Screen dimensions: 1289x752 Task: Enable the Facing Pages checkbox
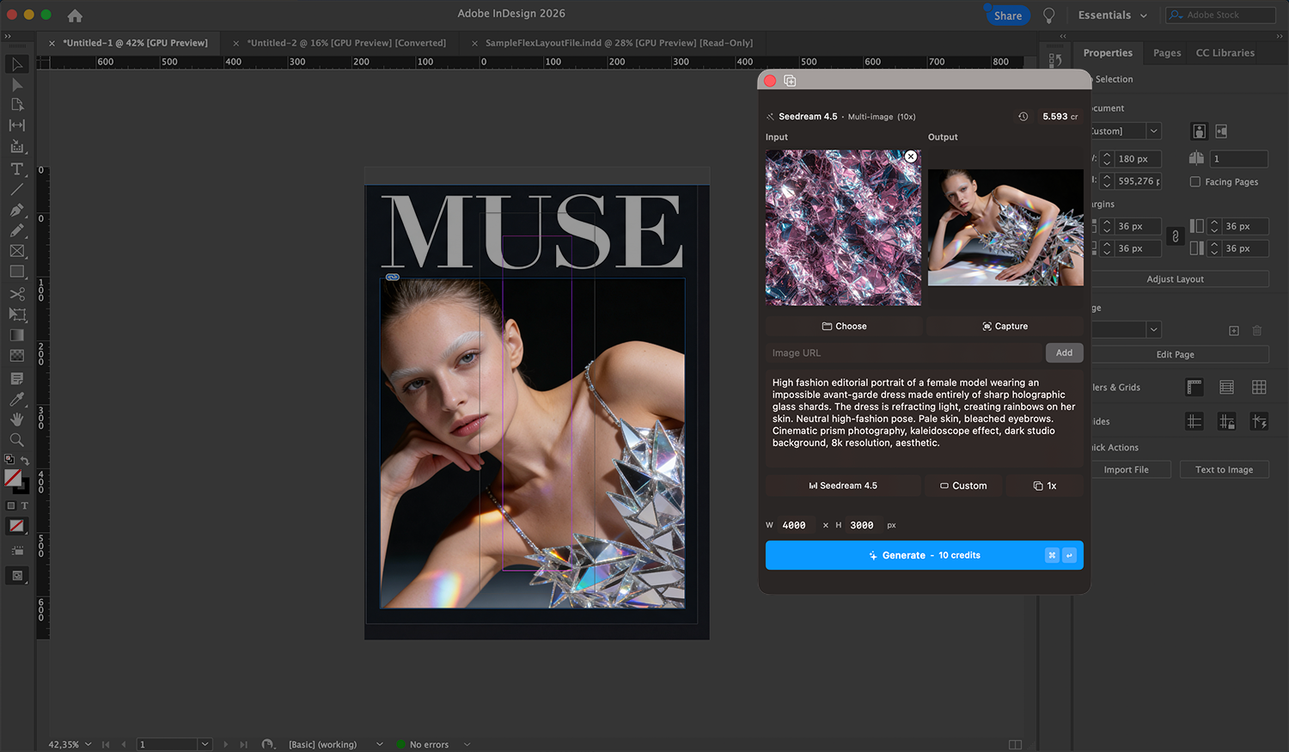[x=1194, y=181]
